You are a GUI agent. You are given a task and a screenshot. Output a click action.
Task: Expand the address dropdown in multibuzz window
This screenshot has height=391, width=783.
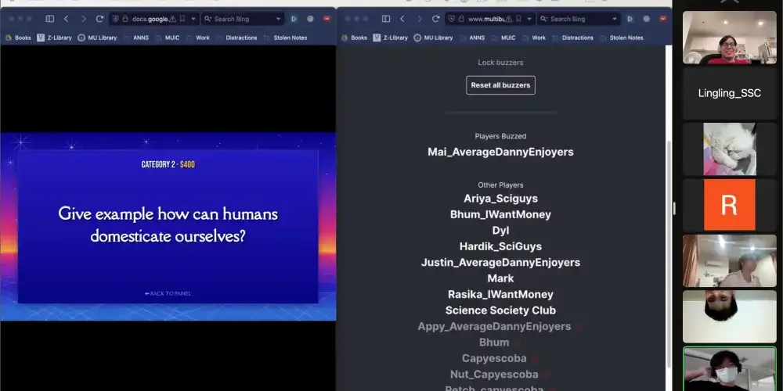pos(530,19)
